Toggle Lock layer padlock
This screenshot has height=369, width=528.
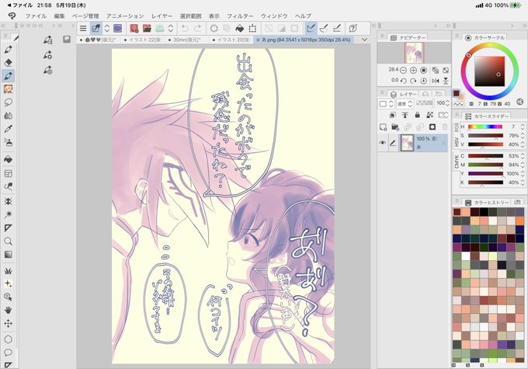418,115
